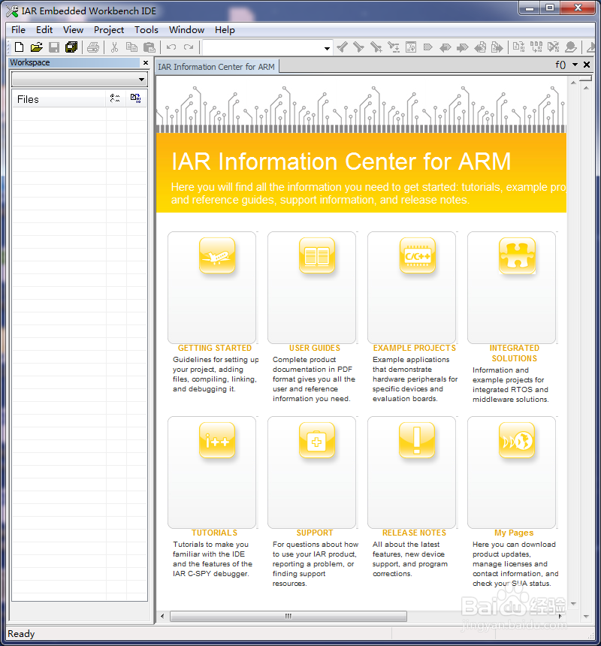Click the f() function list button
The image size is (601, 646).
[560, 65]
